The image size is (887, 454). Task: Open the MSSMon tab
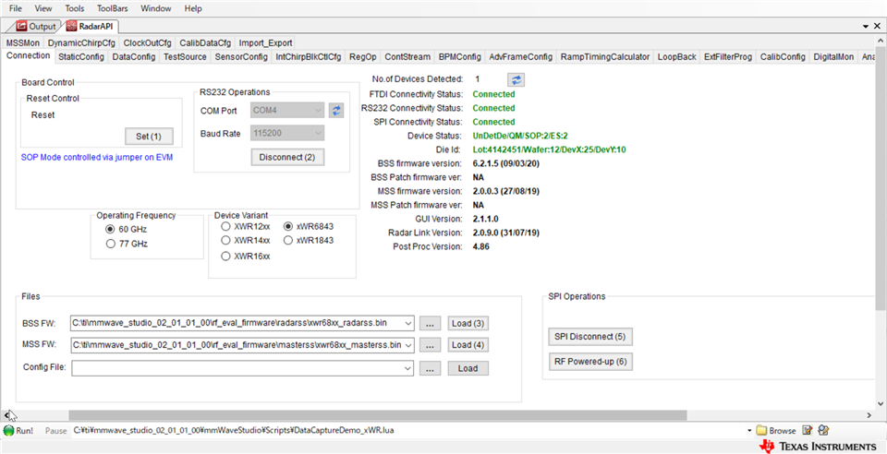click(22, 43)
